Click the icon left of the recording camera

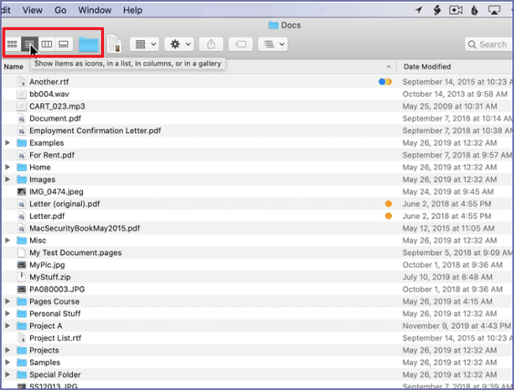click(437, 10)
